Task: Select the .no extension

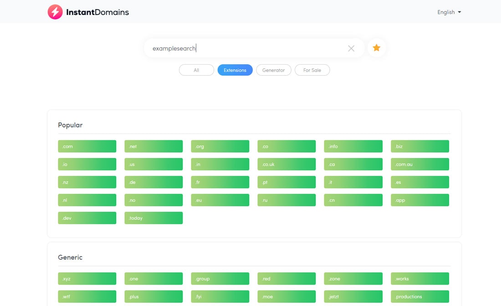Action: 153,200
